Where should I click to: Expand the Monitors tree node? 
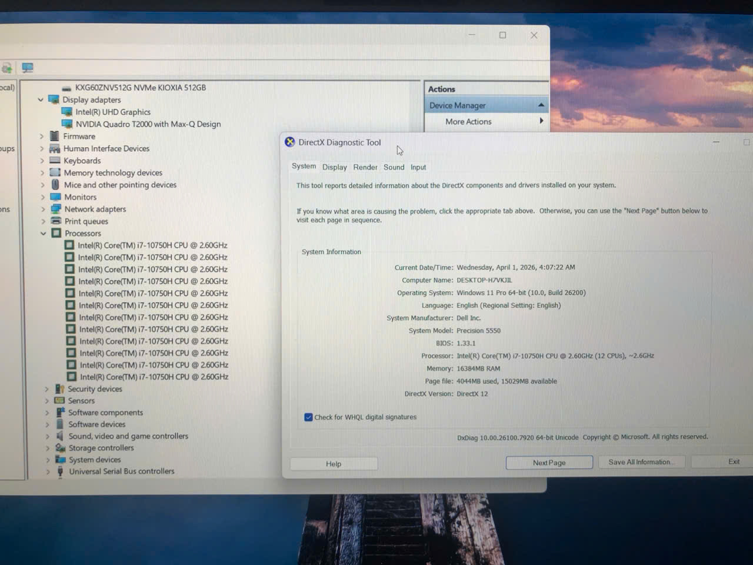pyautogui.click(x=43, y=197)
